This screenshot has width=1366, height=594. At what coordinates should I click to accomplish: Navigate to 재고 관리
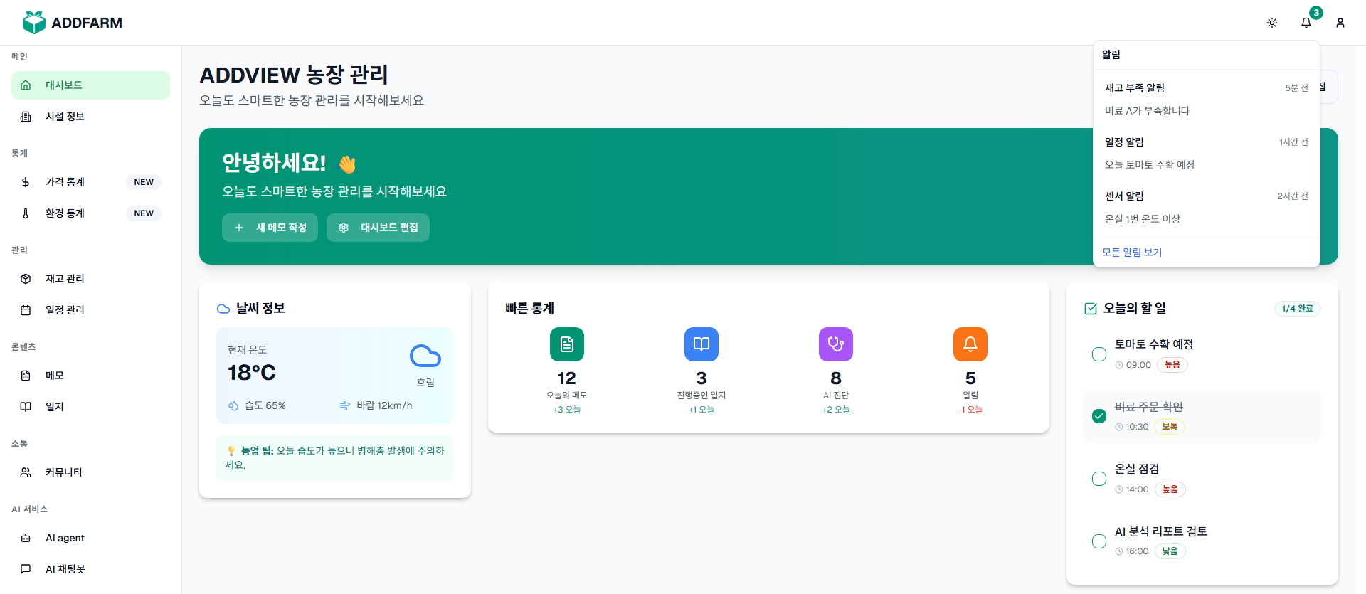[90, 279]
